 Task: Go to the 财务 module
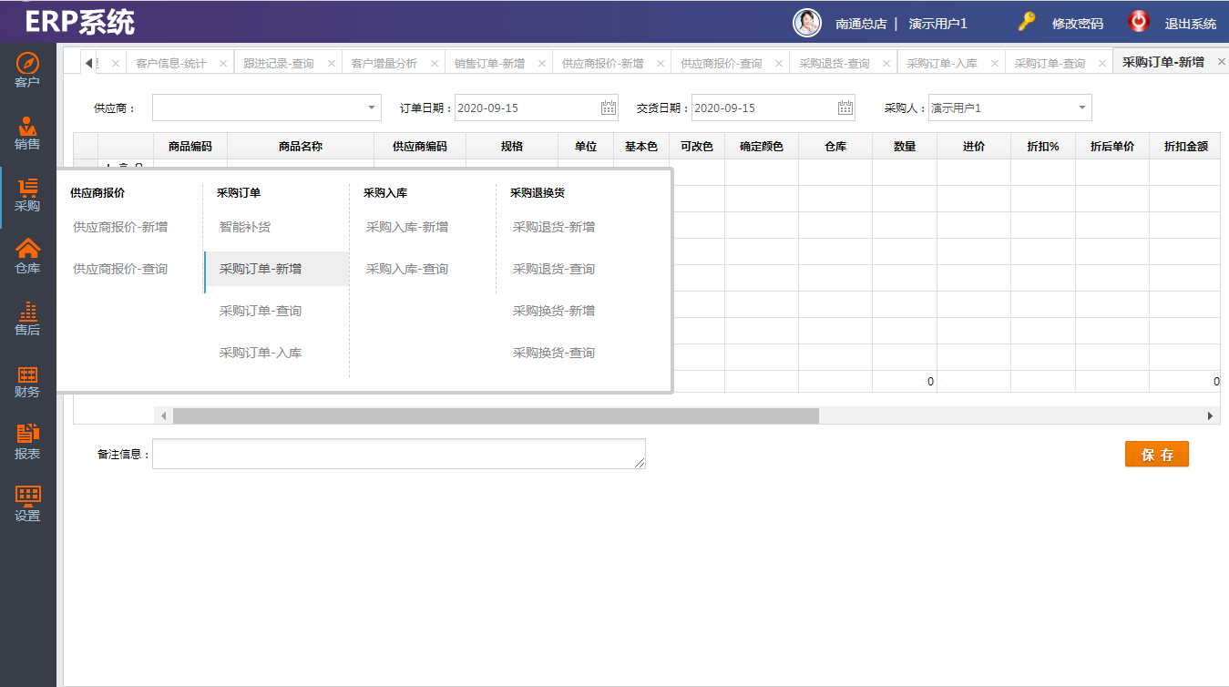[27, 381]
